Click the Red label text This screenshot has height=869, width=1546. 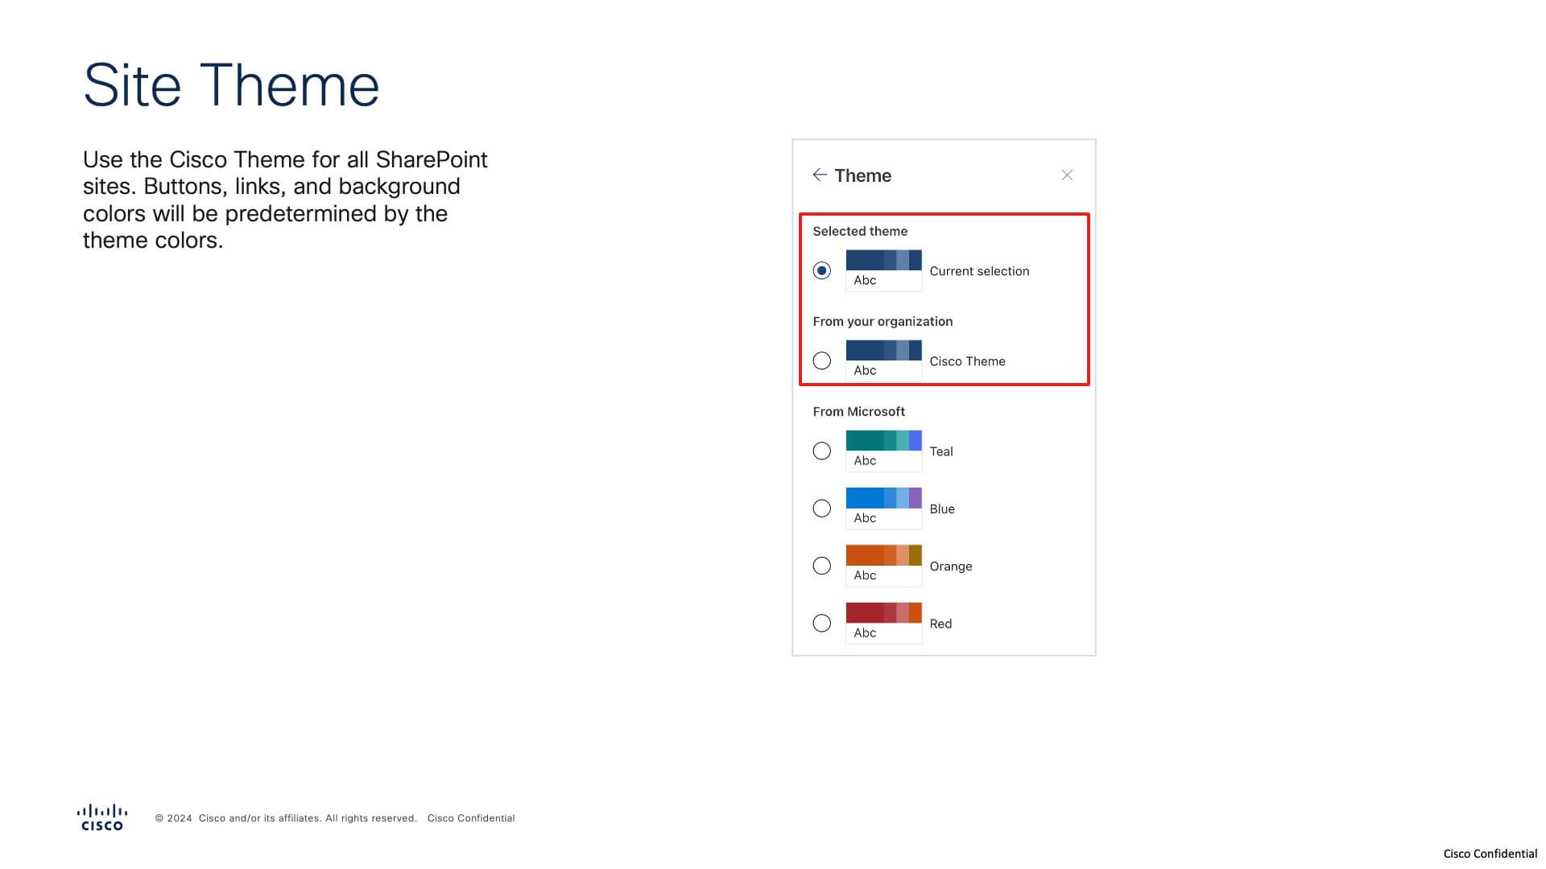point(940,624)
